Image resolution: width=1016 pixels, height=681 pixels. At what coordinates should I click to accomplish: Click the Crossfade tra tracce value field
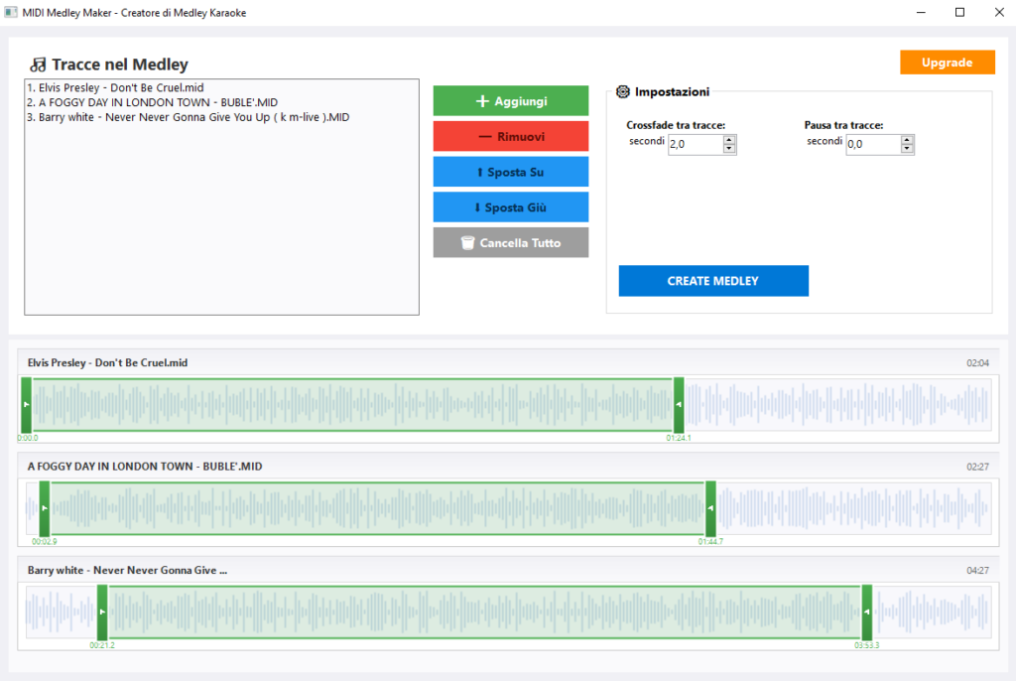[695, 145]
